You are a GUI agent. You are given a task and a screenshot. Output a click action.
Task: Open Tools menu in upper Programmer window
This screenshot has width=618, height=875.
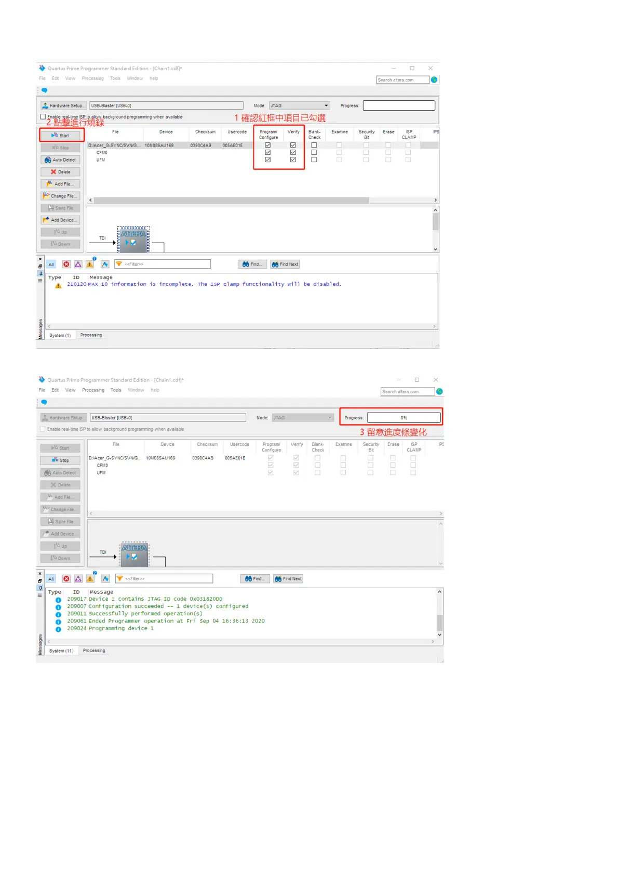pyautogui.click(x=115, y=78)
